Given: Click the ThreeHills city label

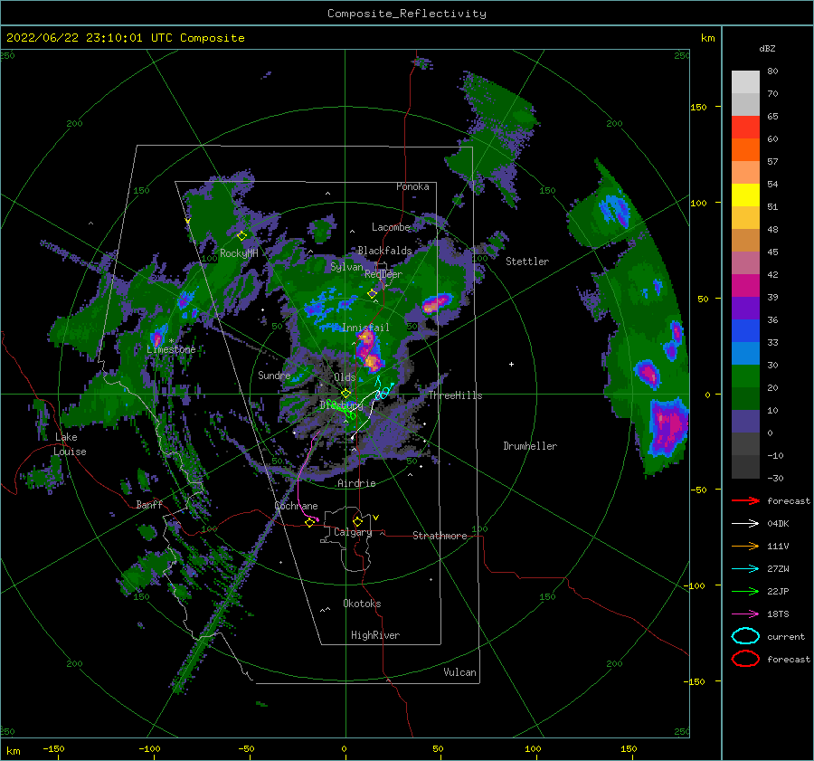Looking at the screenshot, I should pos(455,395).
